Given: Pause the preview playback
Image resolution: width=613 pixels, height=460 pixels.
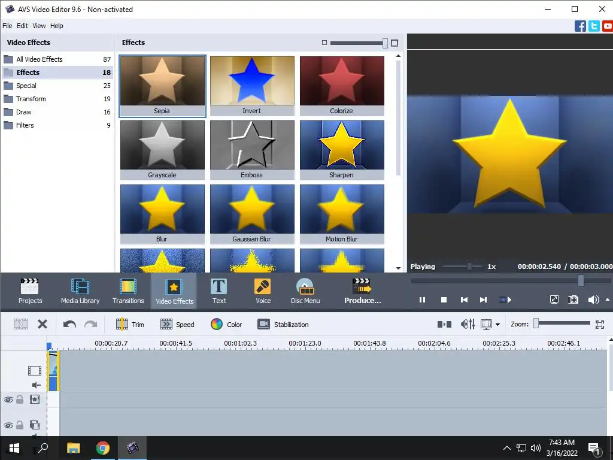Looking at the screenshot, I should click(422, 300).
